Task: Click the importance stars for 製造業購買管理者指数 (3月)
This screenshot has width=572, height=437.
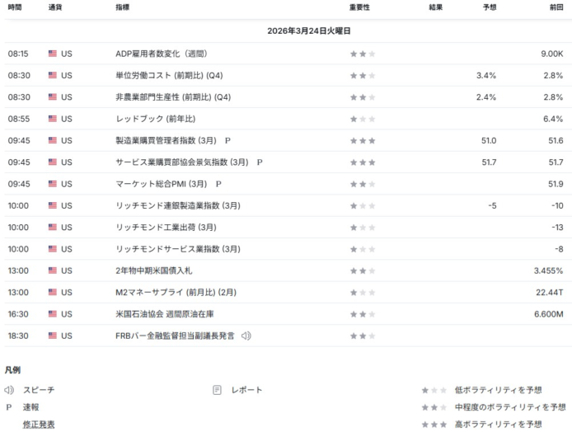Action: [363, 140]
